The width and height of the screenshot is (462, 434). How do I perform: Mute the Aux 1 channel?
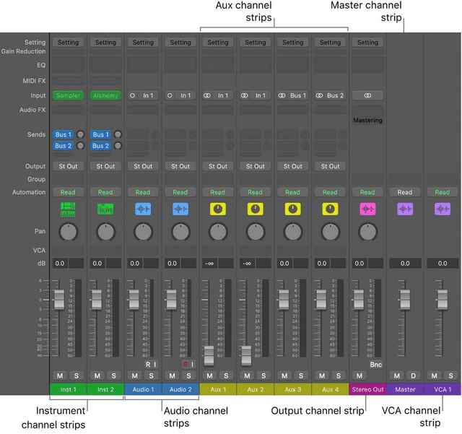pos(209,376)
